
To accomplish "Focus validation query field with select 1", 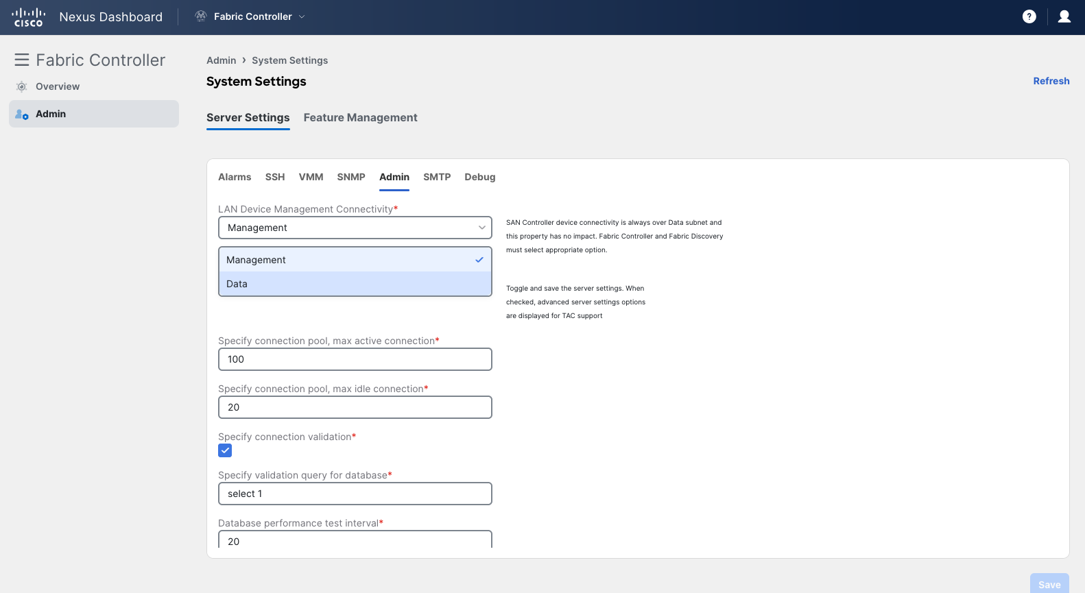I will coord(355,494).
